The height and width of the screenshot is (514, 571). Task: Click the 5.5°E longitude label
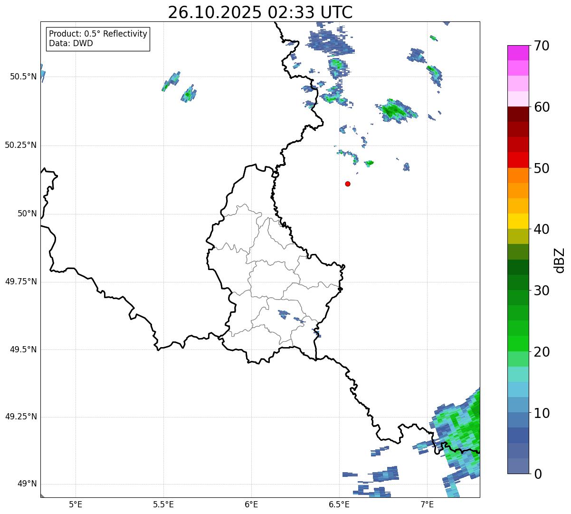point(163,504)
